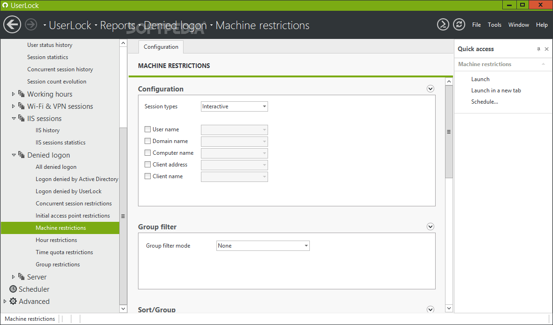Open the Client address combo box
This screenshot has height=325, width=553.
click(234, 165)
